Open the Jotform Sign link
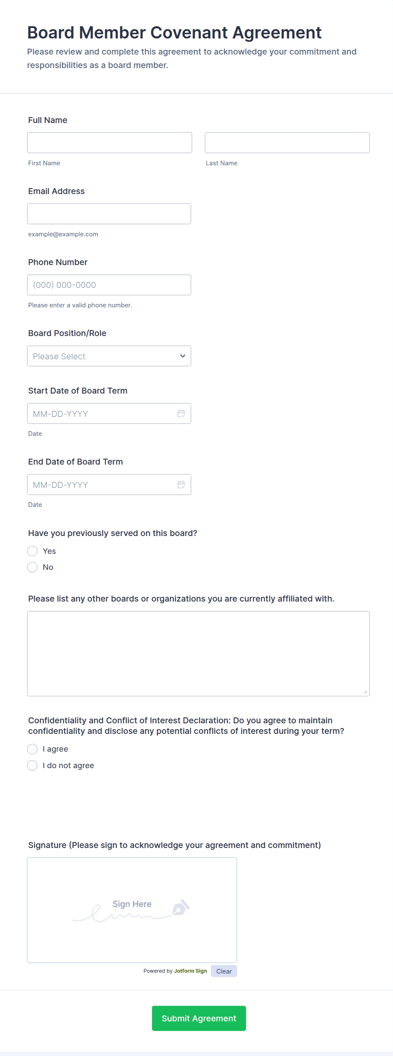The image size is (393, 1056). tap(190, 971)
